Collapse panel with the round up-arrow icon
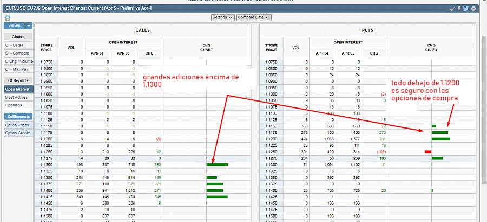 point(473,9)
